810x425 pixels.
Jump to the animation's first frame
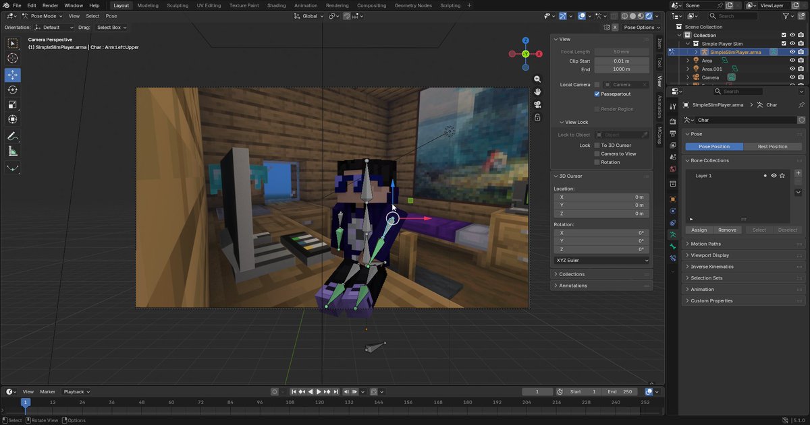294,391
